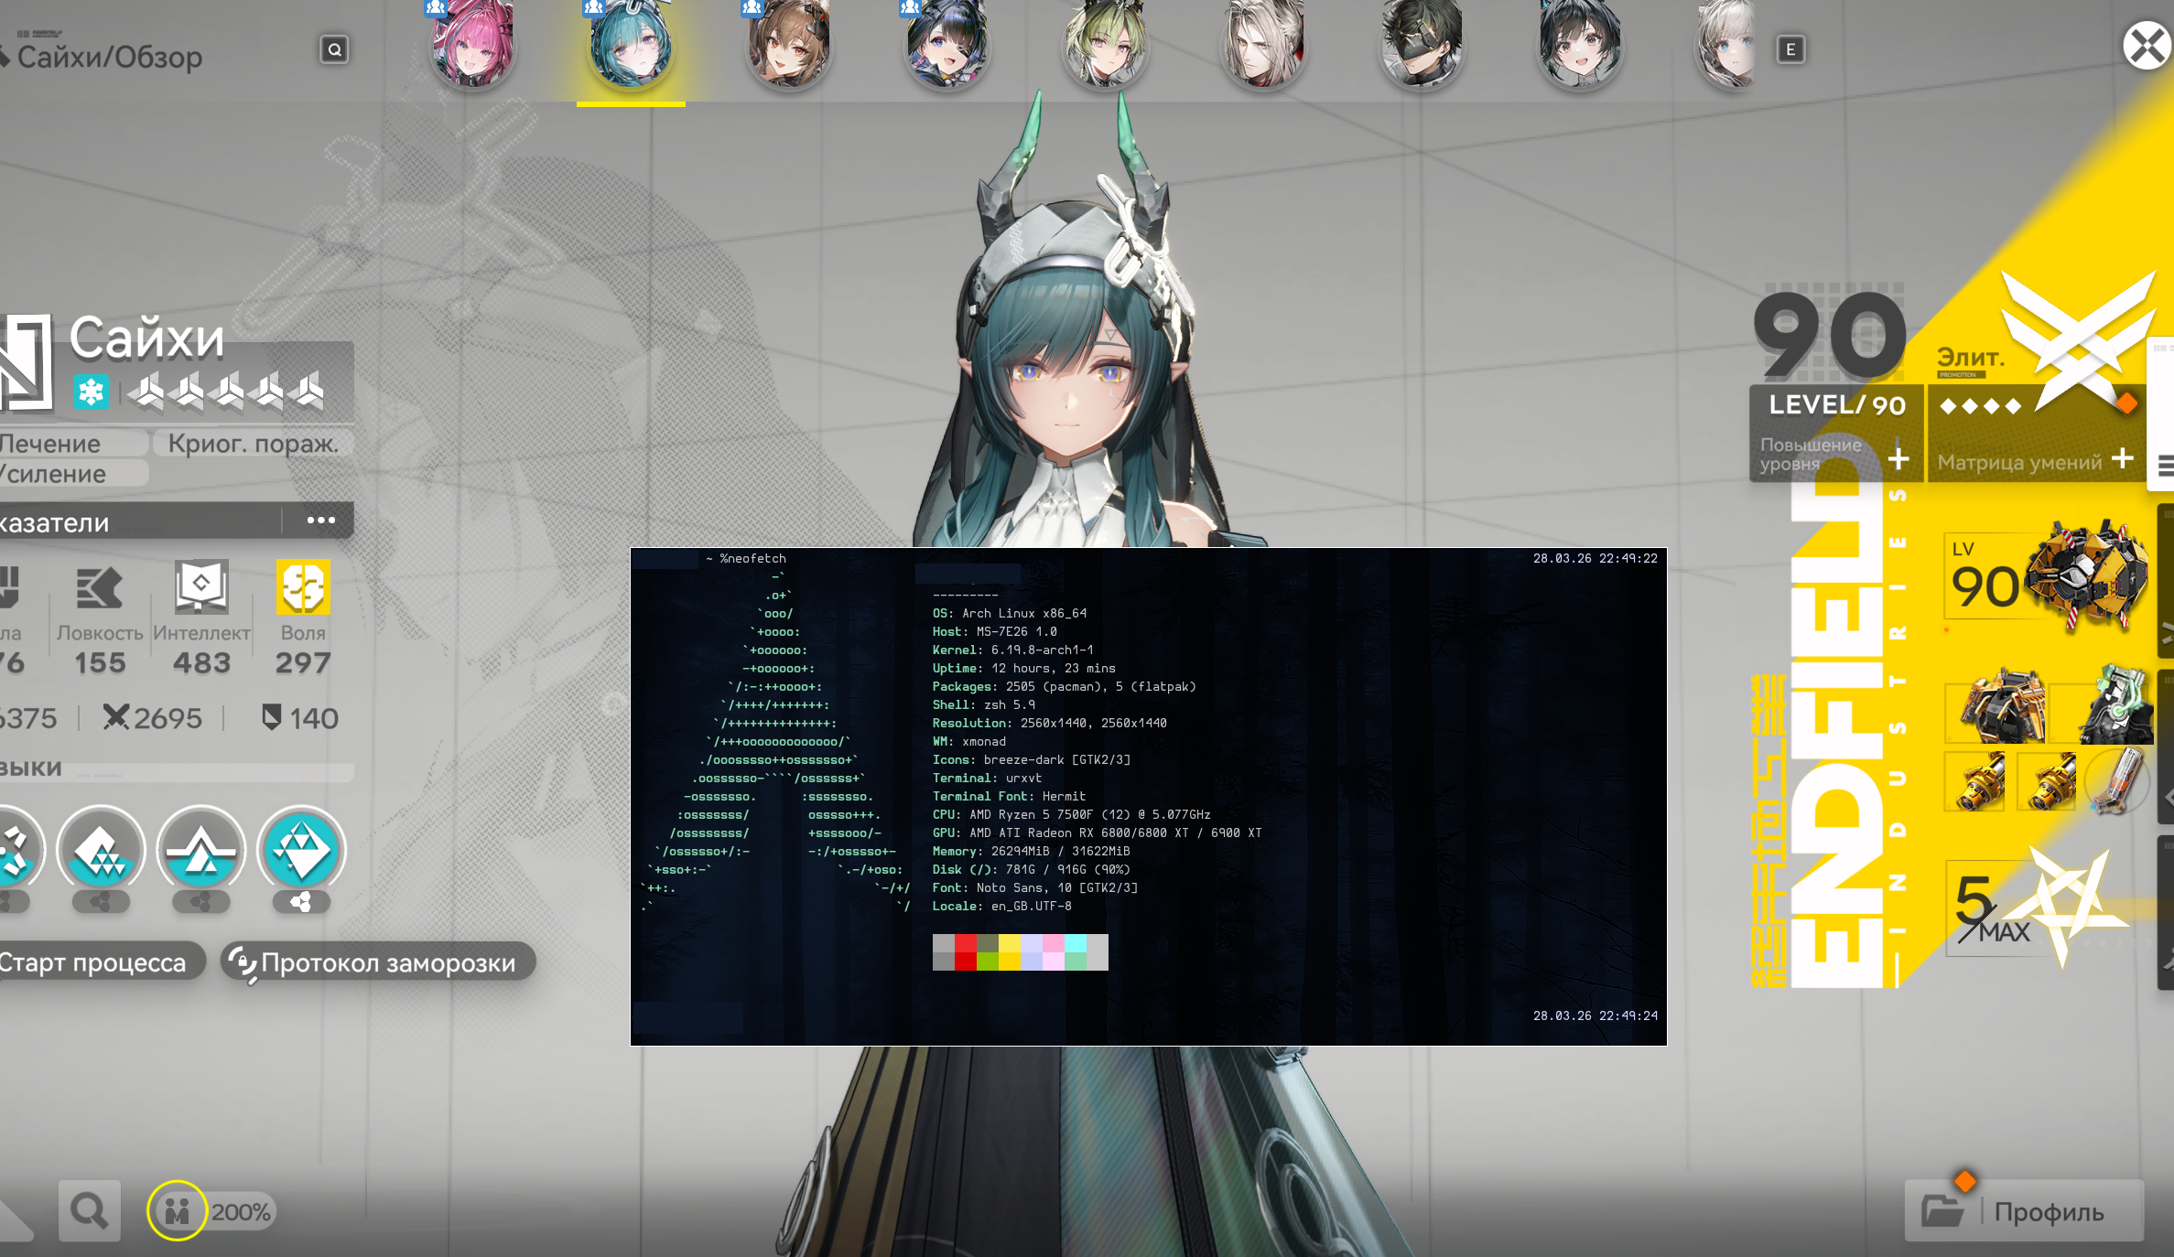Open Повышение уровня level-up plus
Image resolution: width=2174 pixels, height=1257 pixels.
point(1898,457)
